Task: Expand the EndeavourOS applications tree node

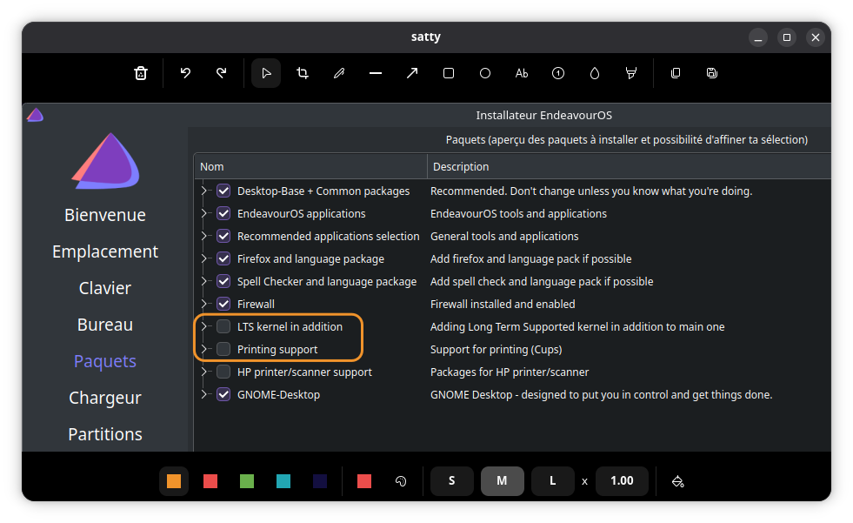Action: pyautogui.click(x=205, y=213)
